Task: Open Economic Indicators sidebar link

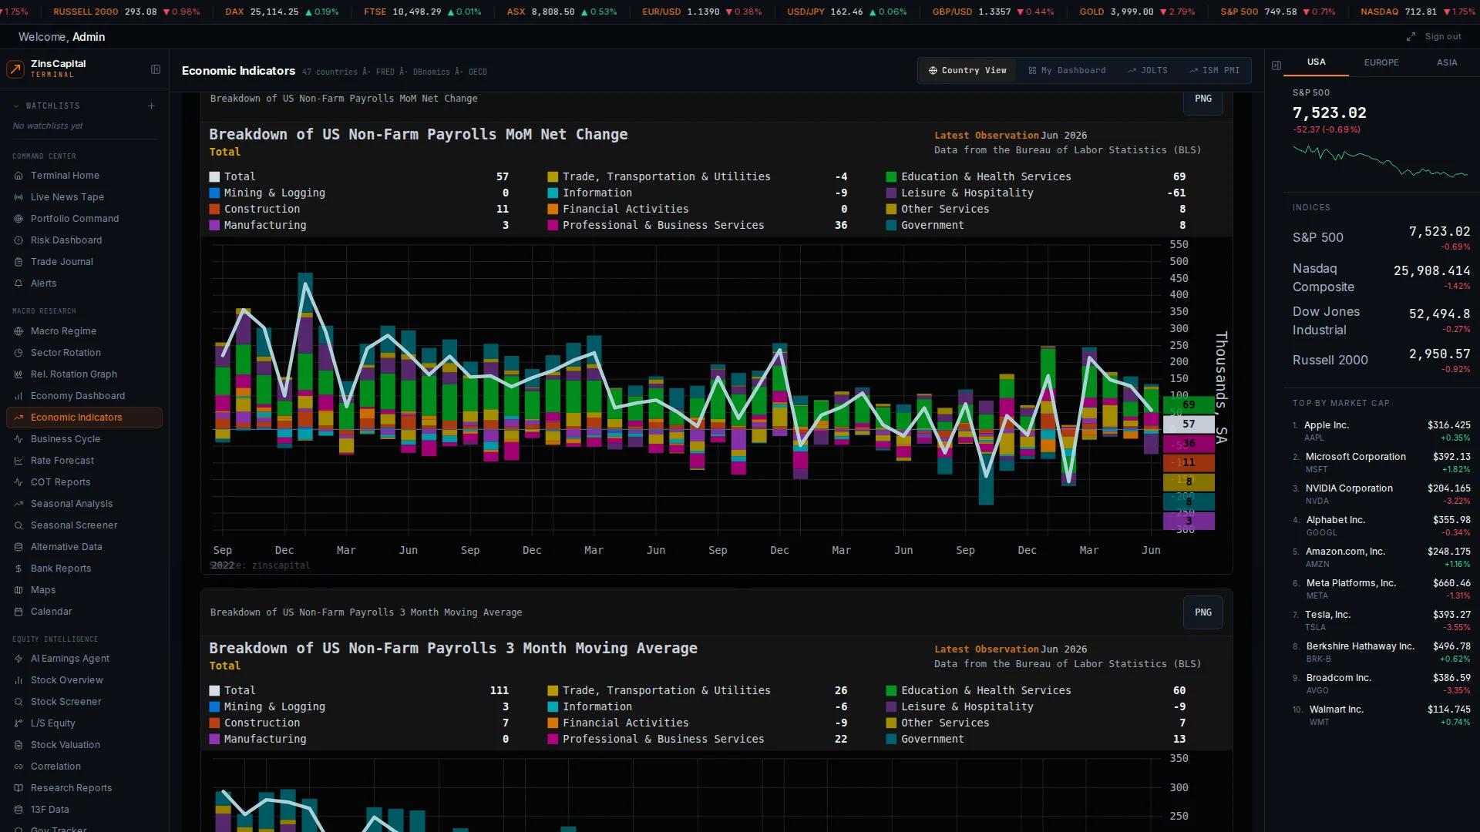Action: pos(84,418)
